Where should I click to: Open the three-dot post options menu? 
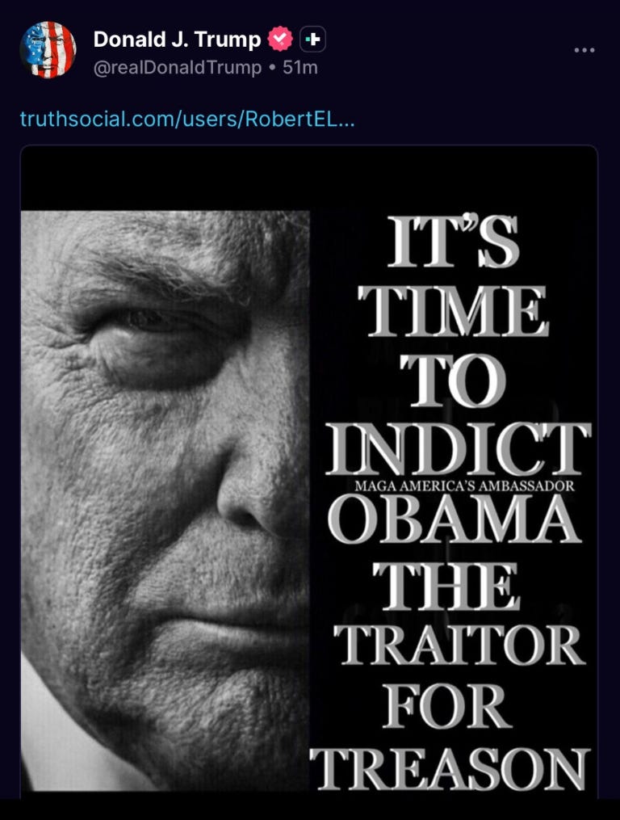tap(584, 50)
